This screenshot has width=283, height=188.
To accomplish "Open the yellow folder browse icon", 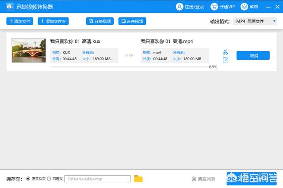I will [138, 179].
